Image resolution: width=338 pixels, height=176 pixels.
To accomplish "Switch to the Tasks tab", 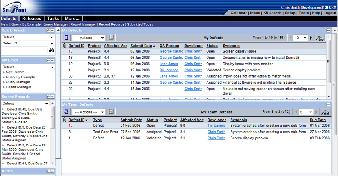I will pos(53,18).
